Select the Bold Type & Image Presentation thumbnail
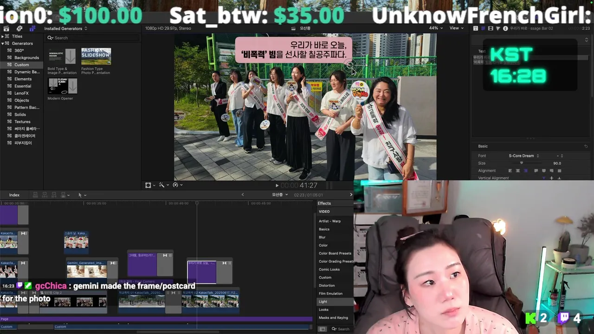This screenshot has width=594, height=334. point(62,56)
